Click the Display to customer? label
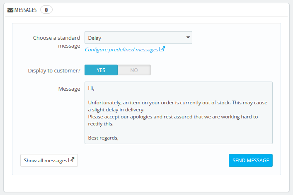The height and width of the screenshot is (195, 293). [x=54, y=70]
